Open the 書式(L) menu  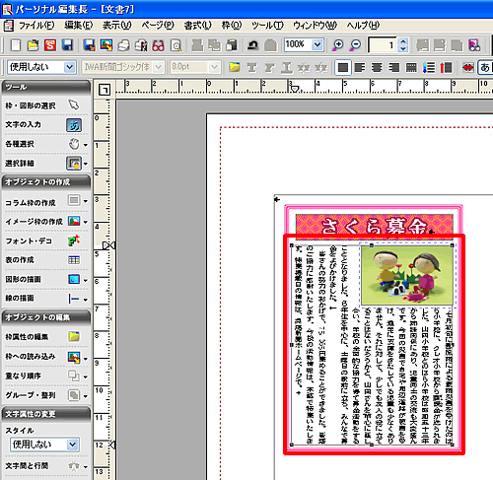(x=197, y=26)
